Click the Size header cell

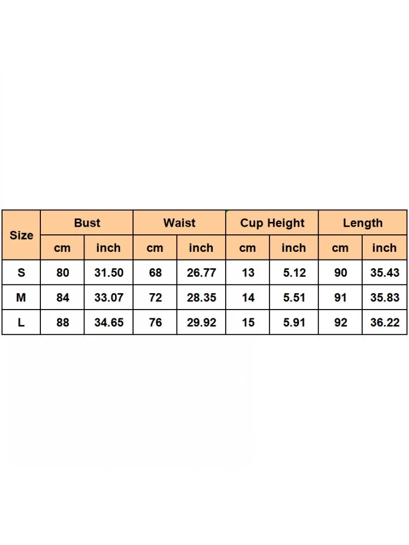[21, 235]
